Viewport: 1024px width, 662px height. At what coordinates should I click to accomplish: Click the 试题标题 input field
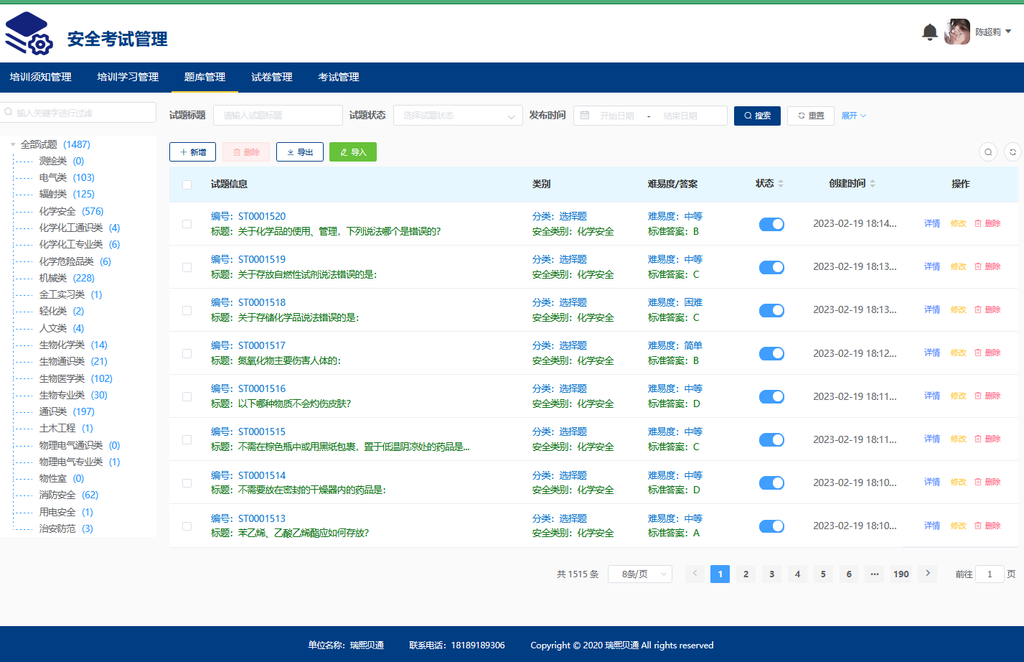point(278,116)
